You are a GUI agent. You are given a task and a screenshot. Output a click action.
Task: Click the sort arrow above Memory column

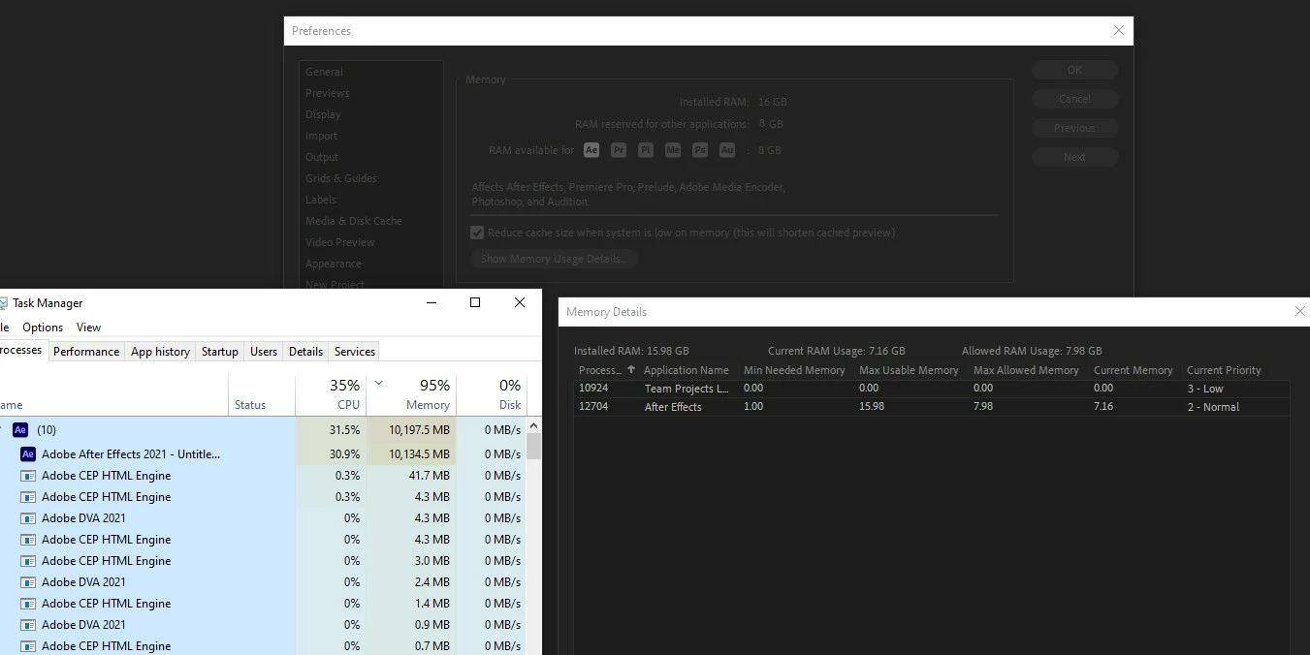(x=378, y=383)
